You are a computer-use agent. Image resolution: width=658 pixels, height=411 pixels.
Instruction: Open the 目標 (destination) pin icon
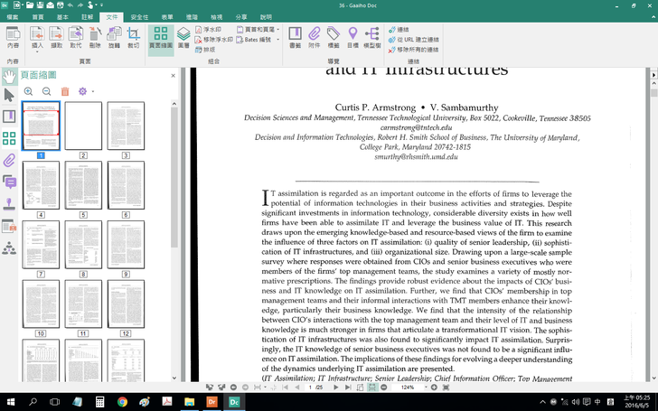(352, 38)
